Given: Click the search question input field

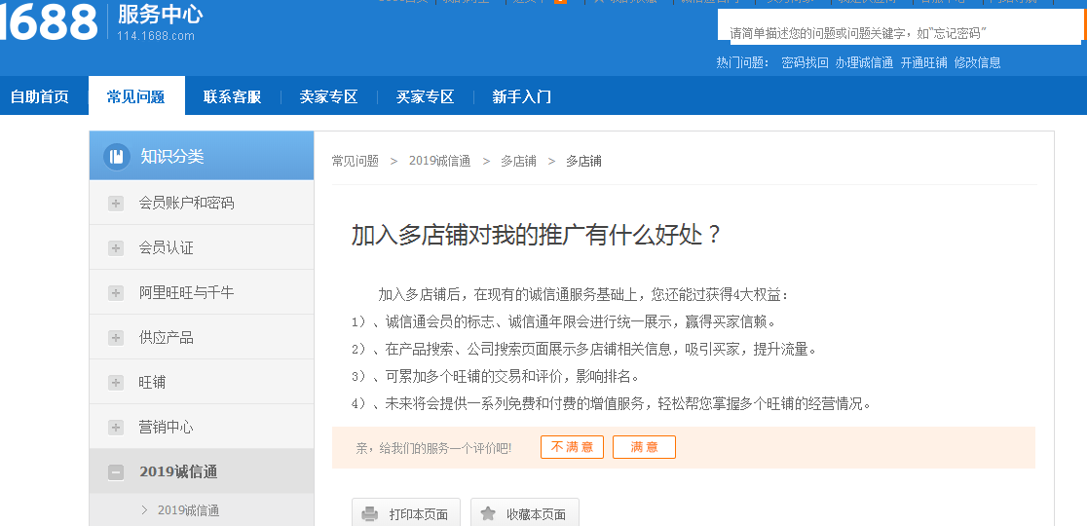Looking at the screenshot, I should coord(899,27).
